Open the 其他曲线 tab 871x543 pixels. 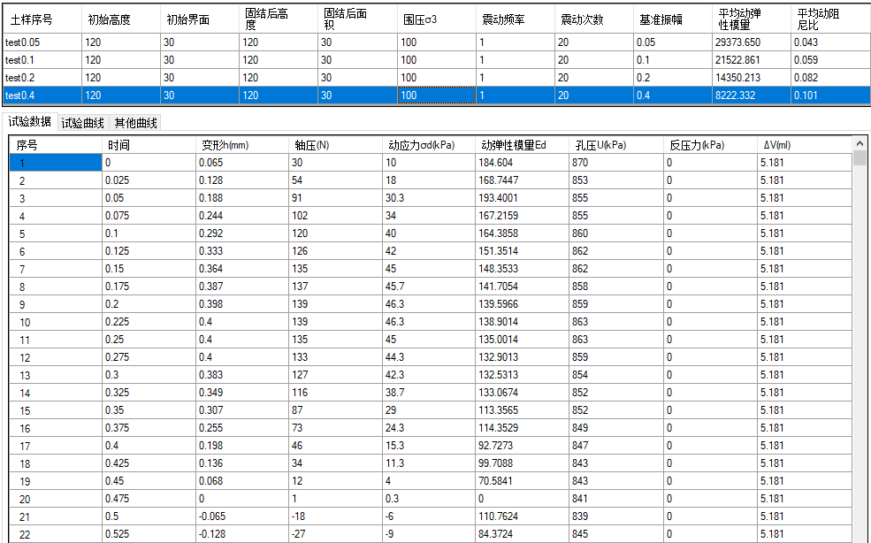tap(135, 122)
